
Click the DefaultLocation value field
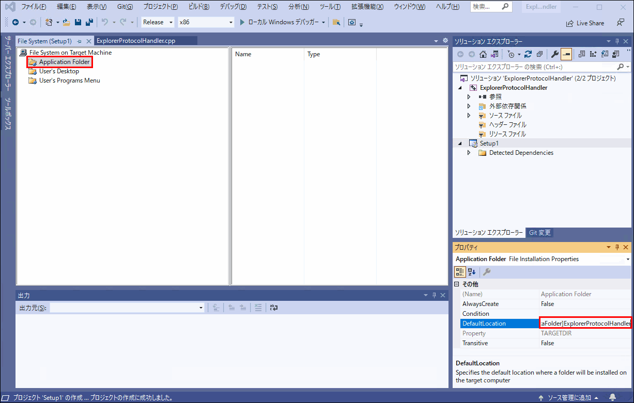tap(585, 324)
